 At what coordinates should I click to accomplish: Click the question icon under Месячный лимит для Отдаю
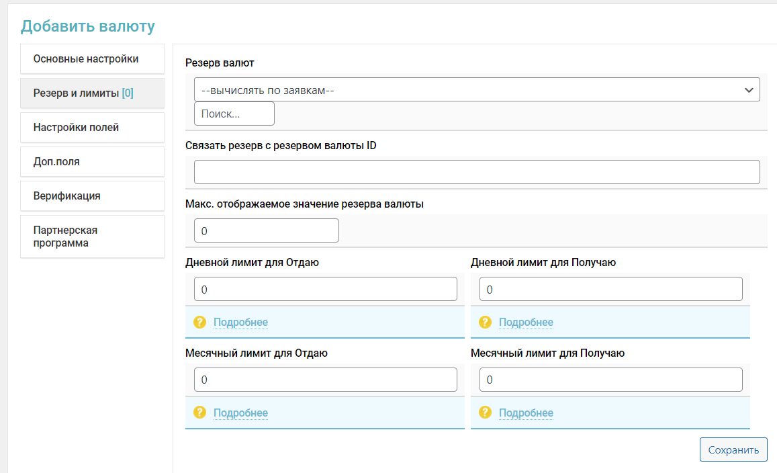(199, 413)
